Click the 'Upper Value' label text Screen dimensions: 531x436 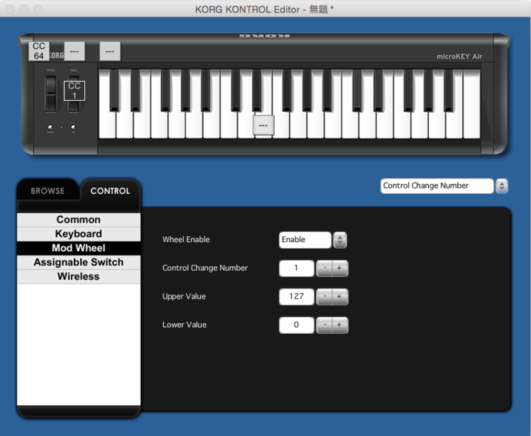(x=184, y=296)
